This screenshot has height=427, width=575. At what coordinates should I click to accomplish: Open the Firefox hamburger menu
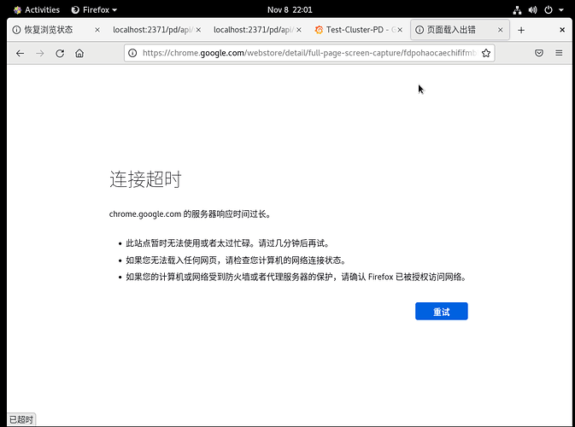click(x=559, y=53)
